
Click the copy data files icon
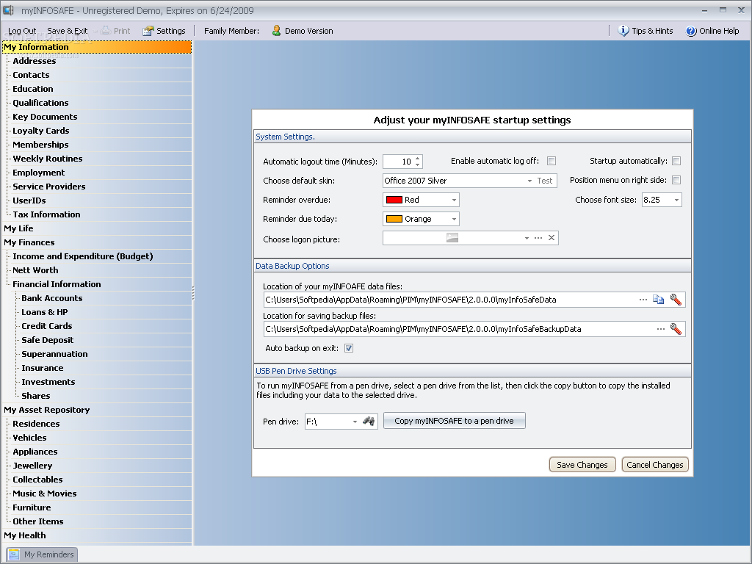pyautogui.click(x=658, y=300)
